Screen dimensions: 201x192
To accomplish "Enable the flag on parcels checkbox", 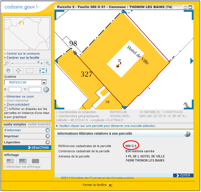I will (6, 109).
